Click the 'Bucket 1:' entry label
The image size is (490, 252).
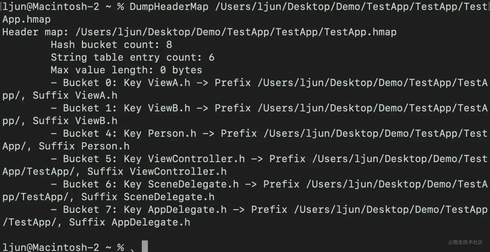coord(90,108)
